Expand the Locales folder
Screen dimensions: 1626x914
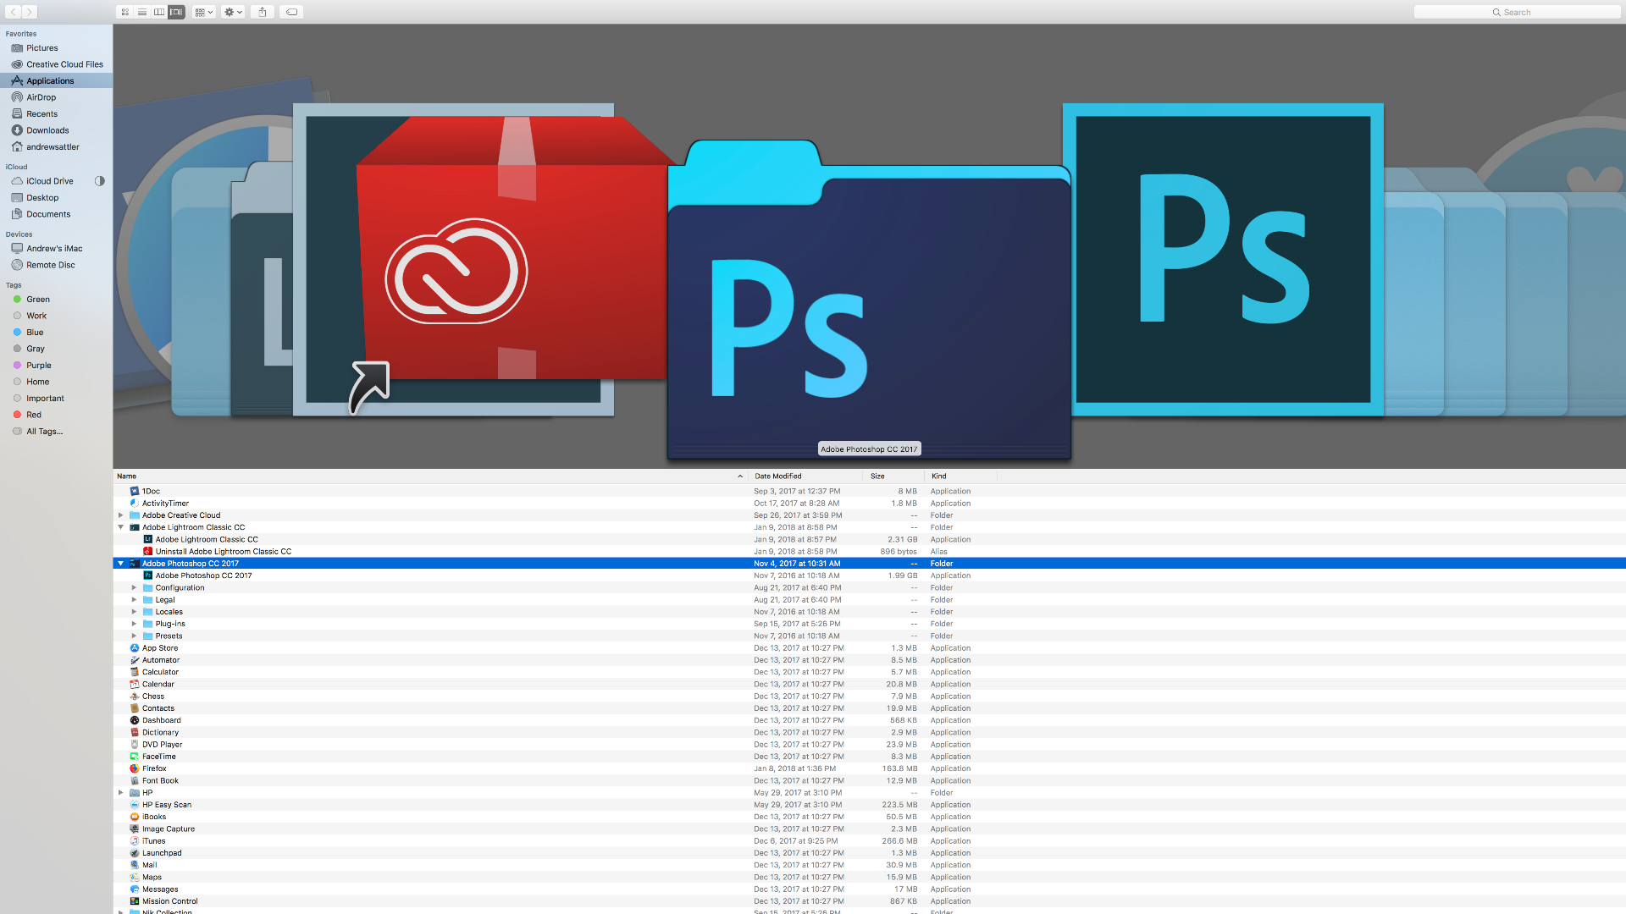coord(134,612)
